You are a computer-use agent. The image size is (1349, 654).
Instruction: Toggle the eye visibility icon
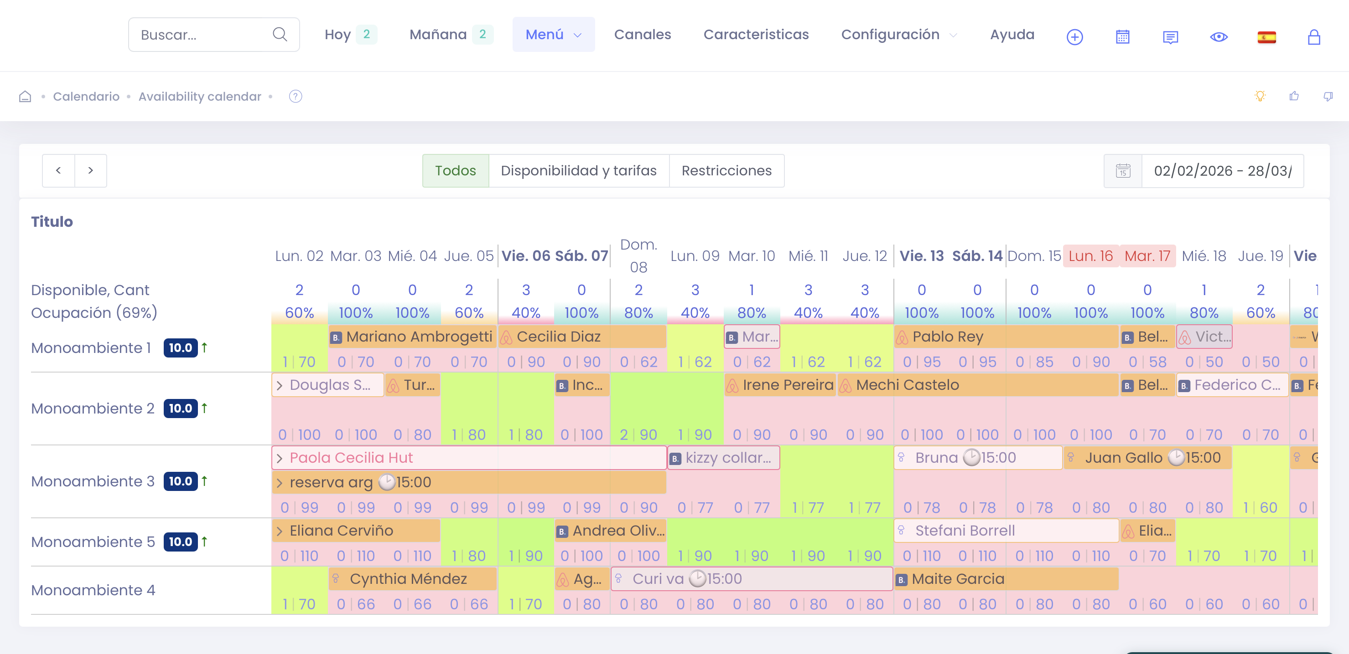(x=1219, y=37)
